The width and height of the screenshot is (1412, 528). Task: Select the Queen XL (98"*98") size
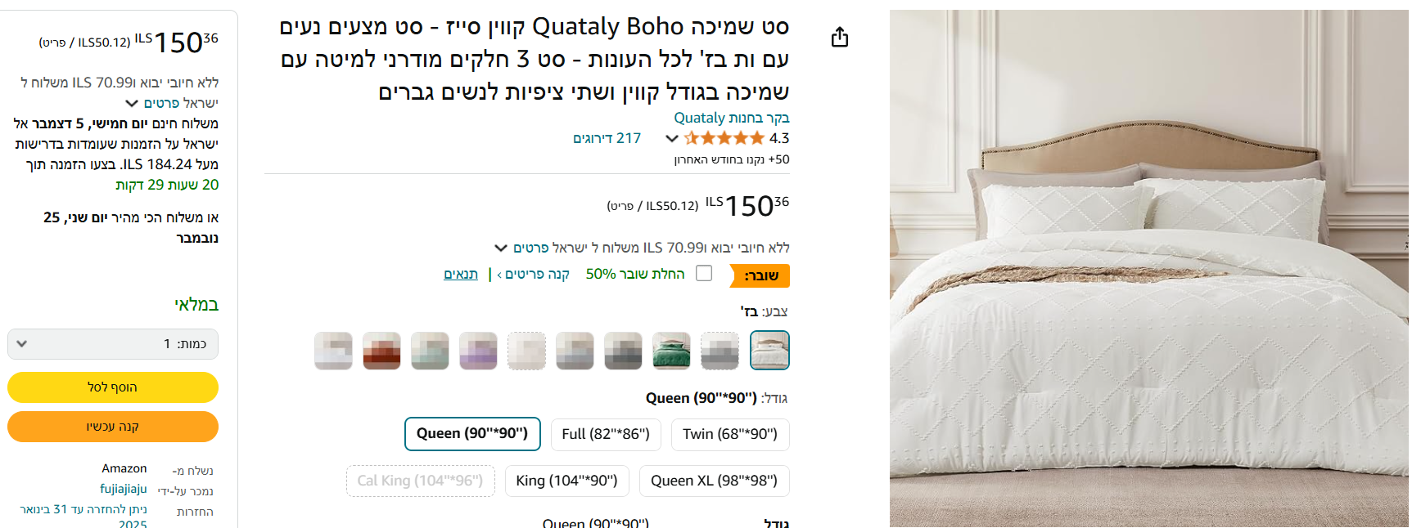point(714,481)
